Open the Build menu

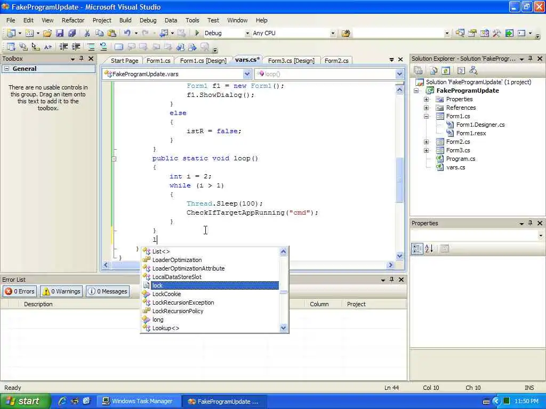[125, 20]
